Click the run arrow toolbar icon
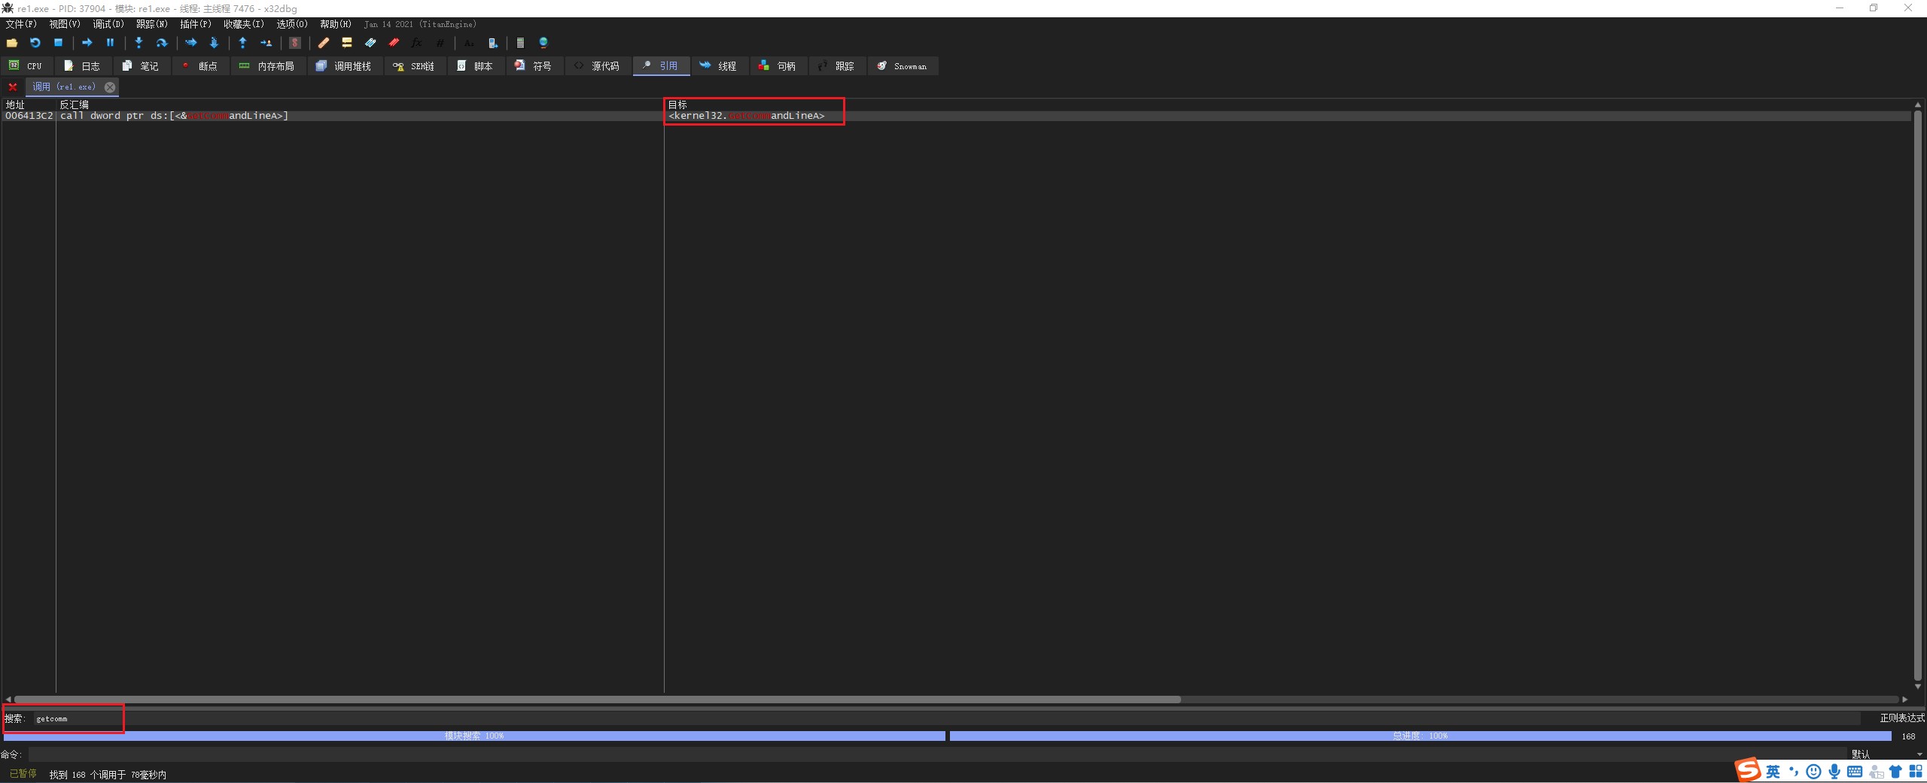Image resolution: width=1927 pixels, height=783 pixels. tap(87, 43)
